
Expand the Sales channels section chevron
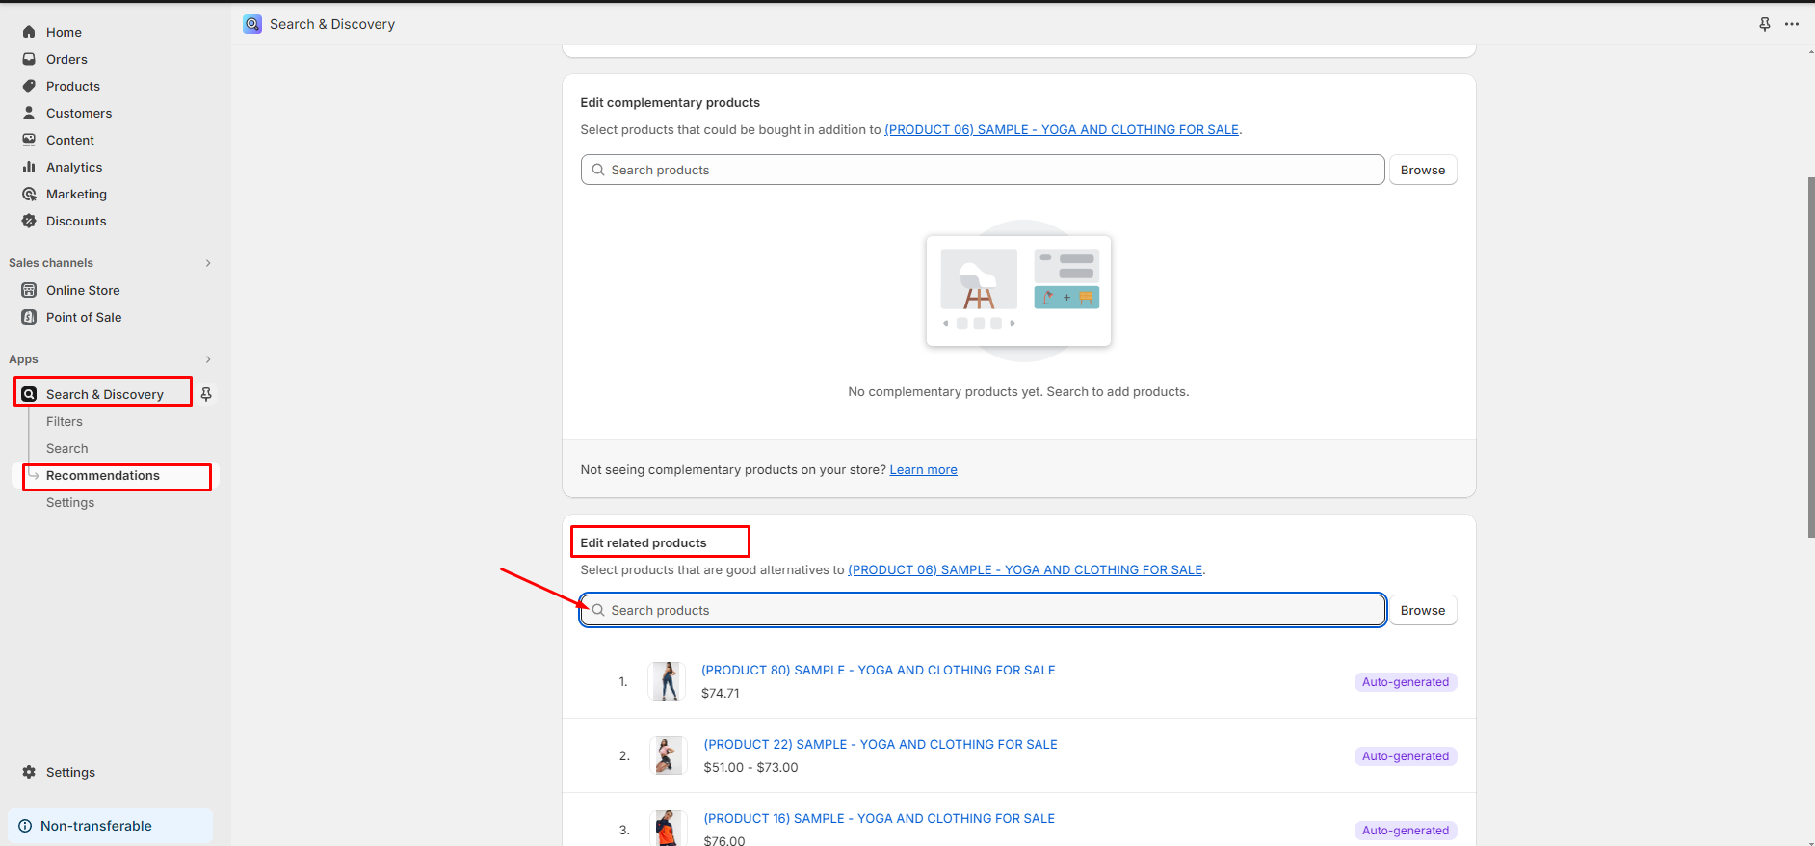point(208,263)
